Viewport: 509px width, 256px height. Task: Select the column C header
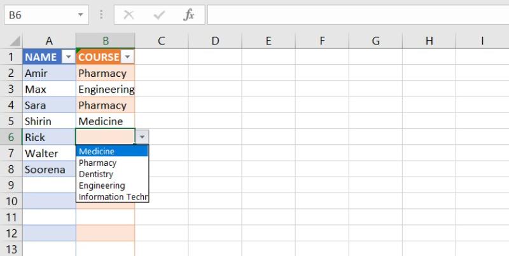[162, 41]
